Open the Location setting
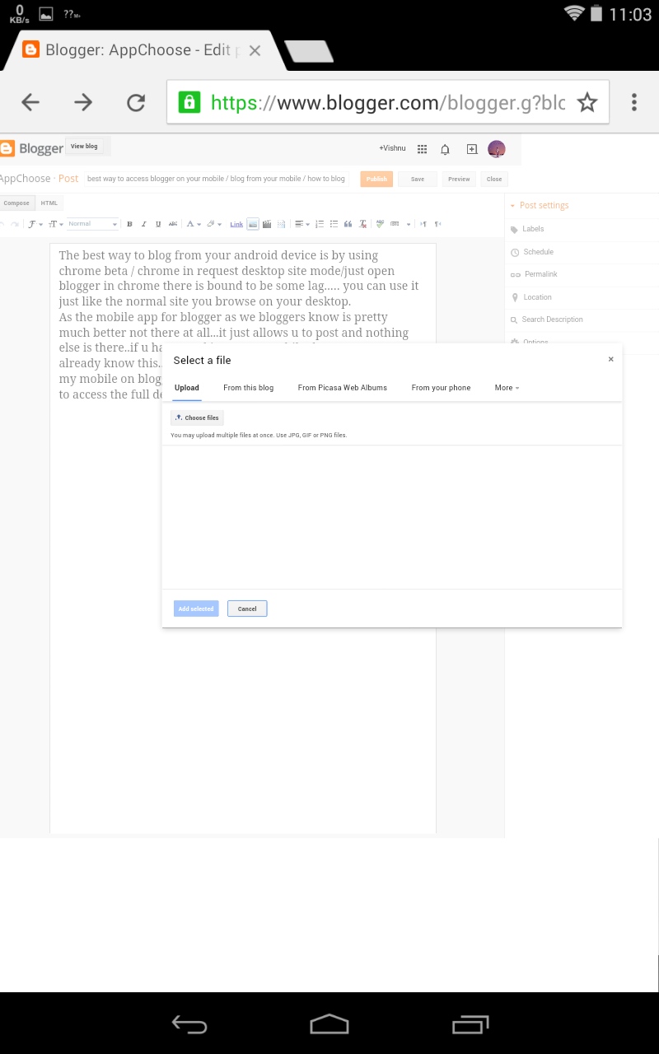The image size is (659, 1054). click(x=582, y=297)
